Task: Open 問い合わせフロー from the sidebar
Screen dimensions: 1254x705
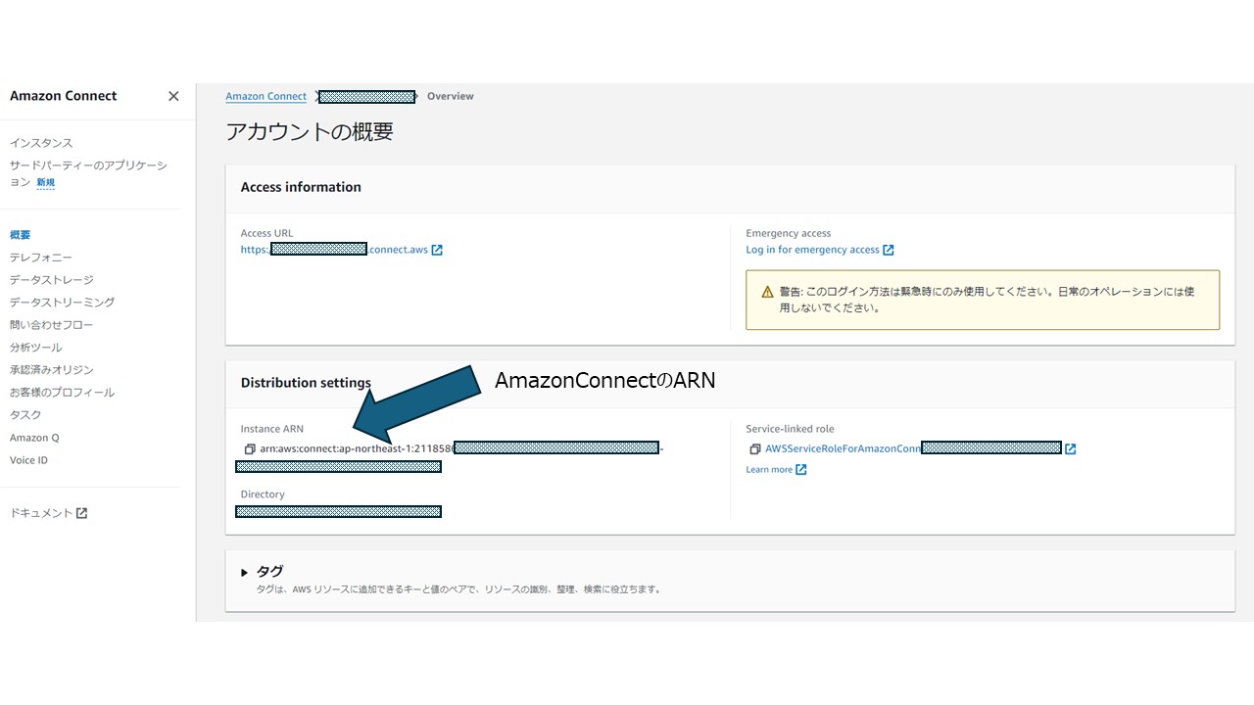Action: 49,324
